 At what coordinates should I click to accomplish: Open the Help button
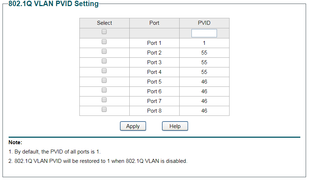[175, 126]
